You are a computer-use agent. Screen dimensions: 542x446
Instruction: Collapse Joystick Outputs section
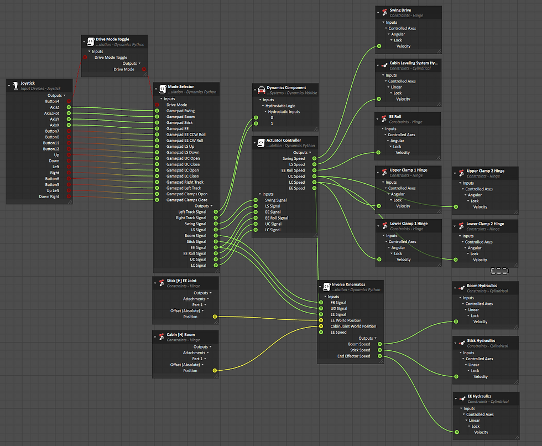pyautogui.click(x=64, y=95)
